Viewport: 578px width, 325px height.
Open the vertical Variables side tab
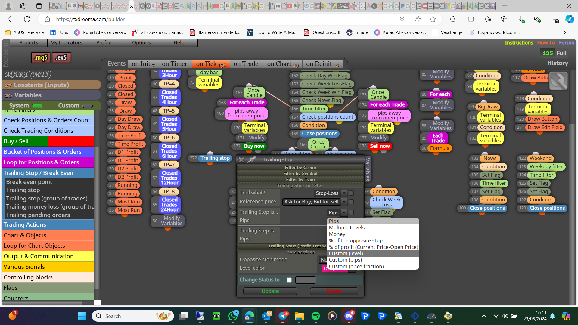click(x=368, y=169)
